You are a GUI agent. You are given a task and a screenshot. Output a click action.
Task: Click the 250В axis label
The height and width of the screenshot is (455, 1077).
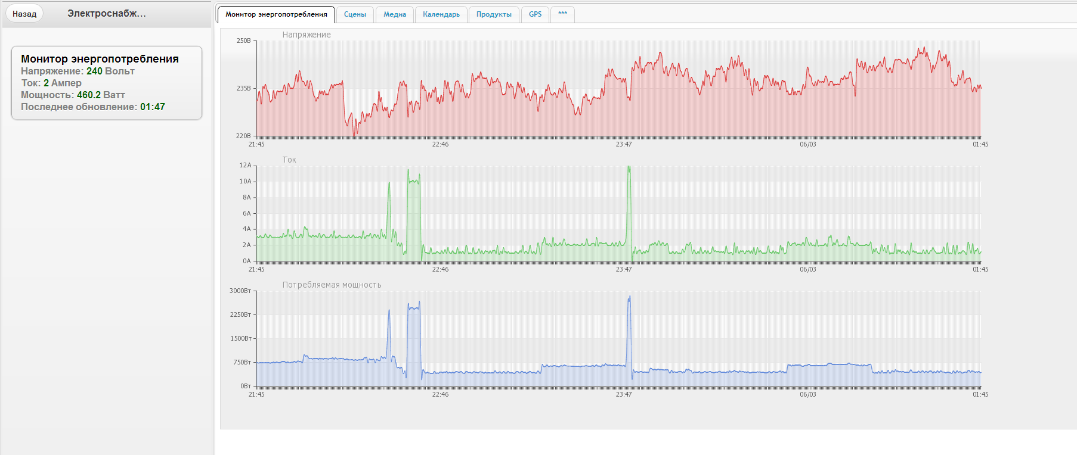click(x=243, y=40)
